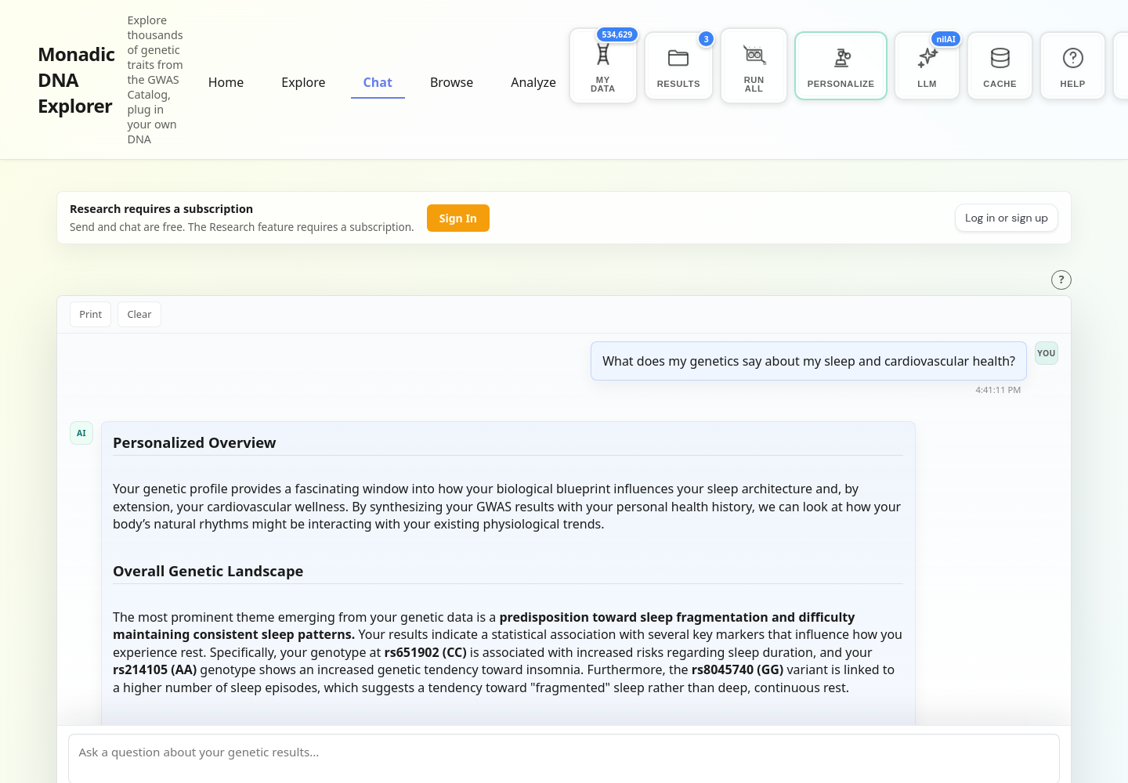The height and width of the screenshot is (783, 1128).
Task: Click the orange Sign In button
Action: click(x=458, y=218)
